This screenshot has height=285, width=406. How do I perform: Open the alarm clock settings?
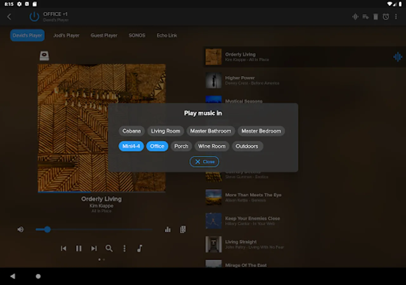(x=386, y=17)
